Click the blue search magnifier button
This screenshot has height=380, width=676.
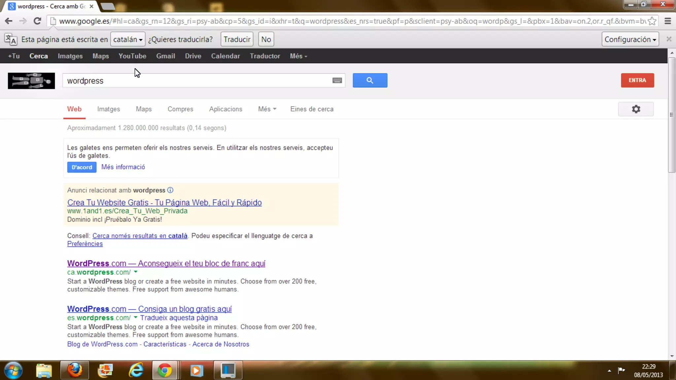tap(370, 80)
